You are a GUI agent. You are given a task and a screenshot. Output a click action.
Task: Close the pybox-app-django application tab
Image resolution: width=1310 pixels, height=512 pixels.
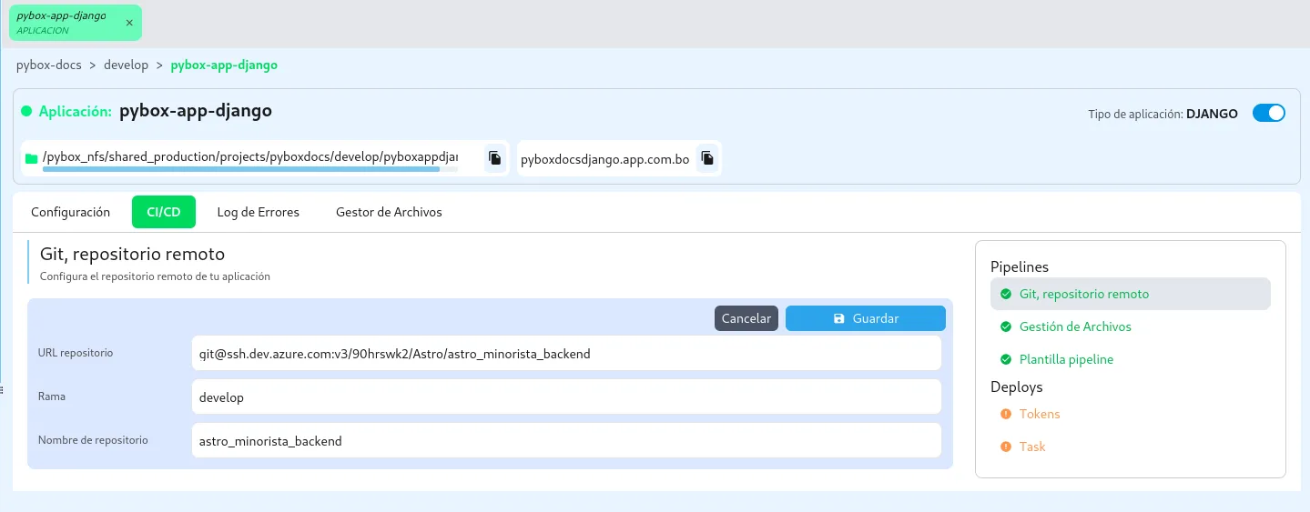point(128,23)
